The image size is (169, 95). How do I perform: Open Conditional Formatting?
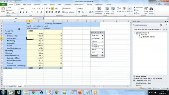pyautogui.click(x=99, y=11)
